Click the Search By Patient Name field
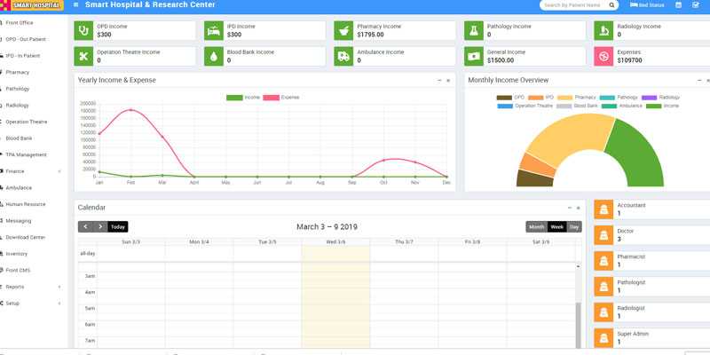 point(572,5)
